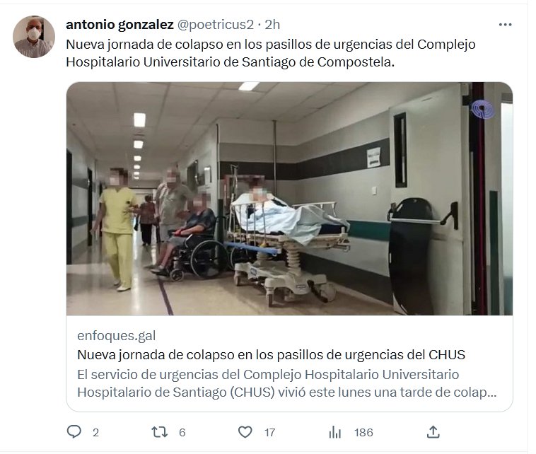Click the like count 17
The image size is (536, 454).
tap(269, 433)
